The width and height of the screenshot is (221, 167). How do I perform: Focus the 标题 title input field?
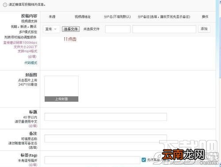tap(106, 117)
